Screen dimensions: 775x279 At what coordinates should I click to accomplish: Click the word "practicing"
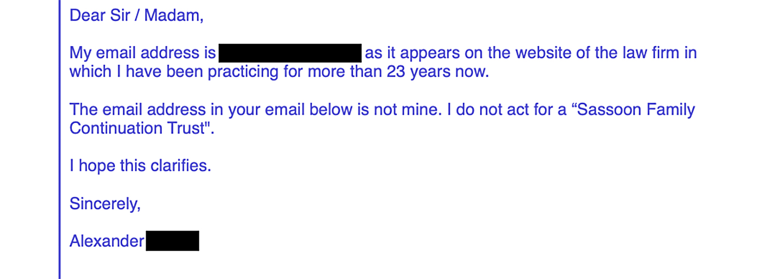pos(243,72)
